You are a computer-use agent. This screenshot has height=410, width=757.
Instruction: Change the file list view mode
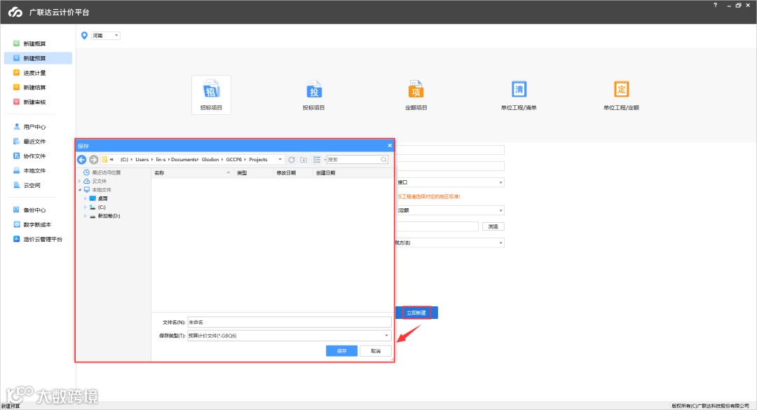(317, 159)
